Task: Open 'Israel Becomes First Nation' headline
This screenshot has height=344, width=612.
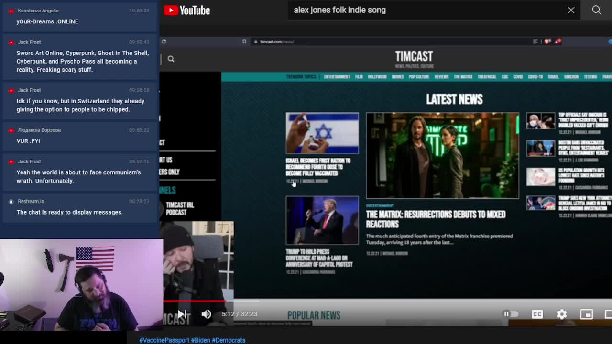Action: tap(318, 167)
